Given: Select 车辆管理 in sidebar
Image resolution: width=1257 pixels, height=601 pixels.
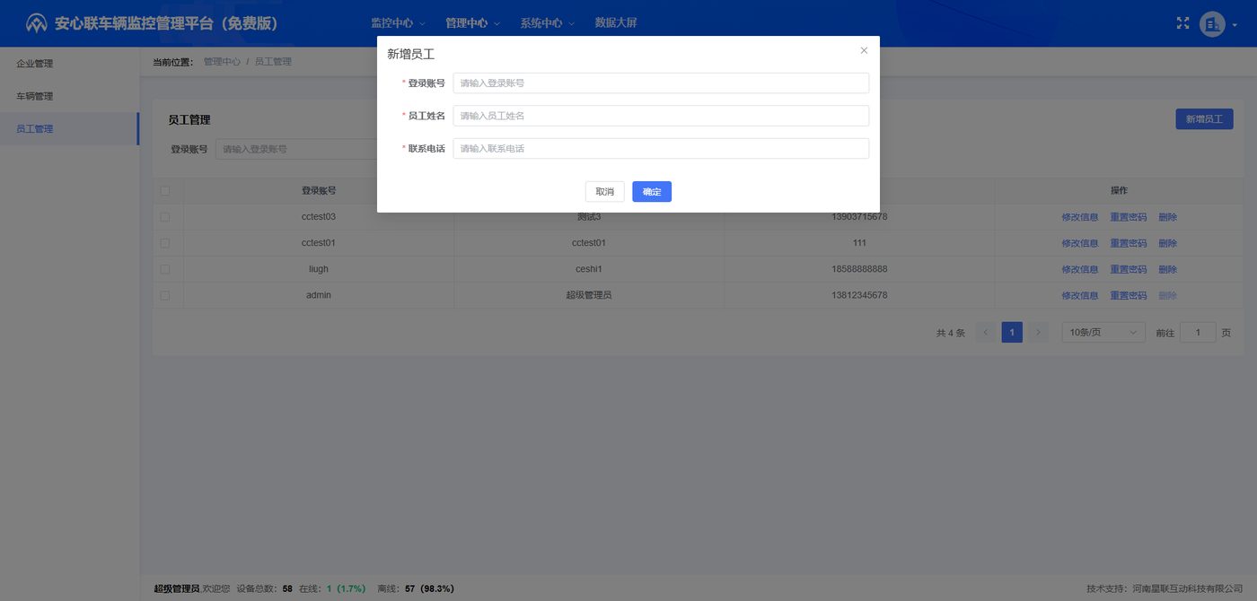Looking at the screenshot, I should click(x=69, y=96).
